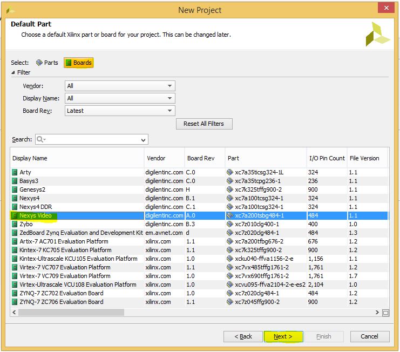Click inside the Search field
Screen dimensions: 400x352
click(92, 139)
